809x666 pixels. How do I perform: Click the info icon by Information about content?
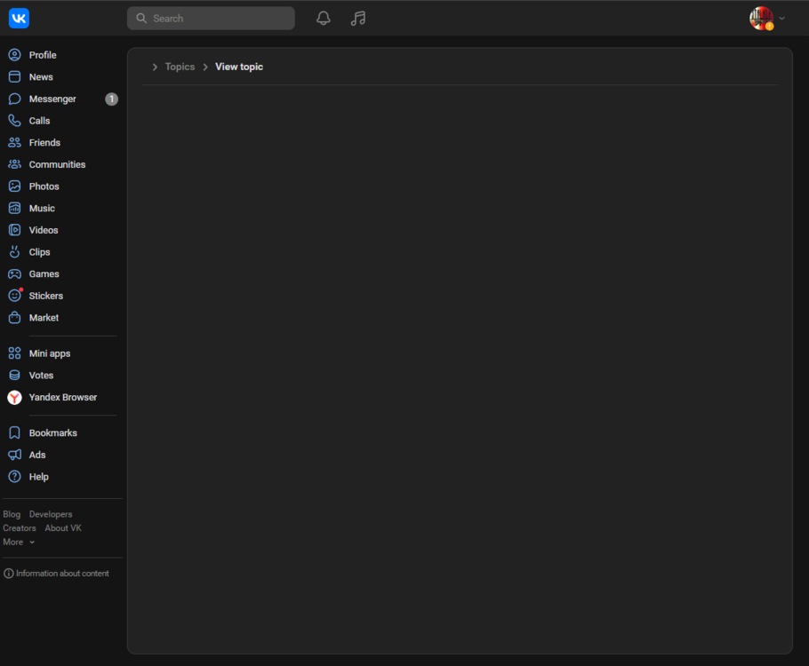click(9, 574)
